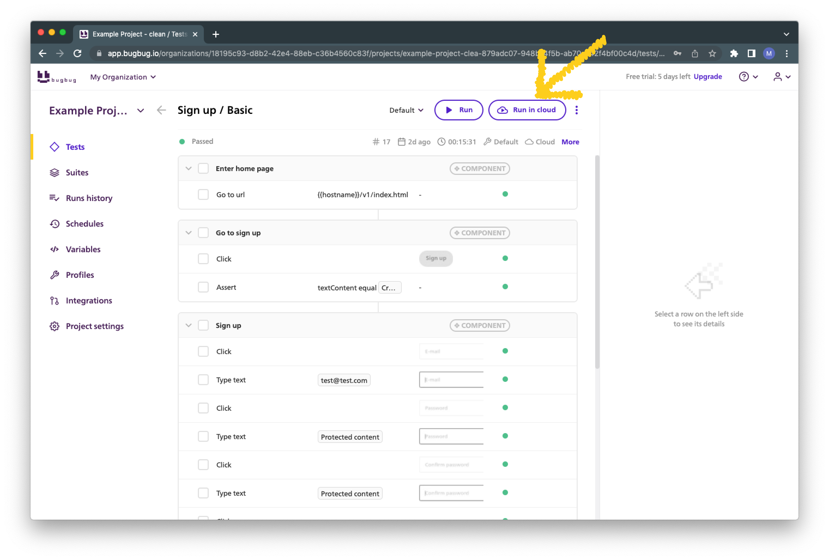Click the Default profile wrench indicator
829x560 pixels.
(501, 142)
